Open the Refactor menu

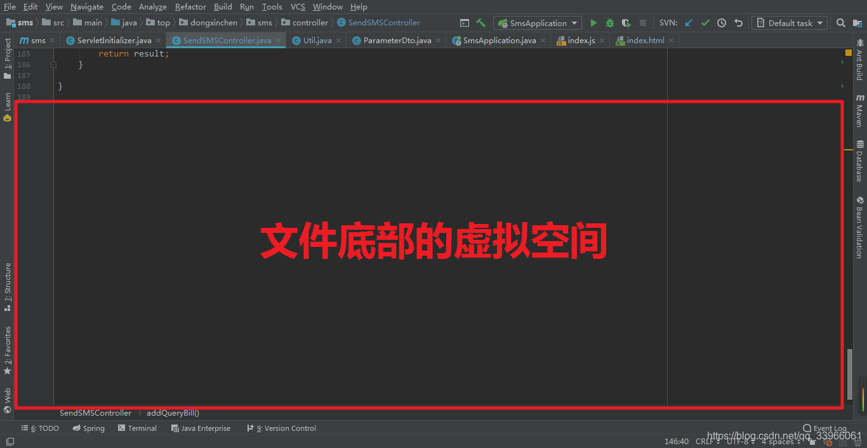click(190, 6)
